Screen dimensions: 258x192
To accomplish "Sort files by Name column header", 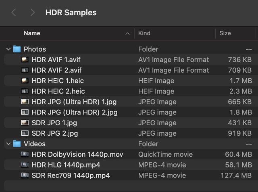I will pyautogui.click(x=32, y=33).
